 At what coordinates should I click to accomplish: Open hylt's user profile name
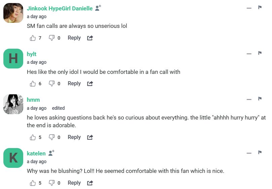coord(32,54)
